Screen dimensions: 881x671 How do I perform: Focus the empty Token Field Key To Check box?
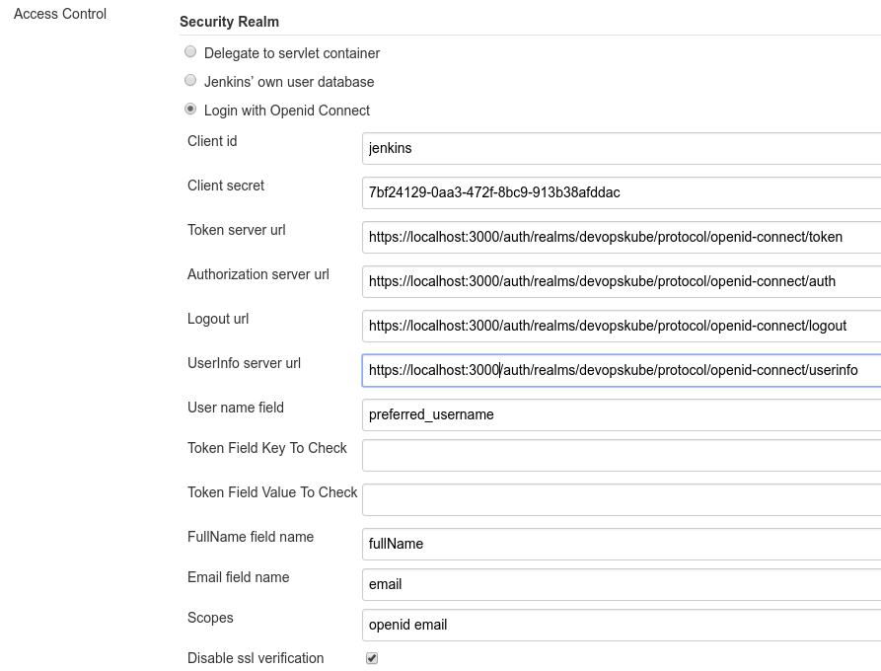coord(622,455)
